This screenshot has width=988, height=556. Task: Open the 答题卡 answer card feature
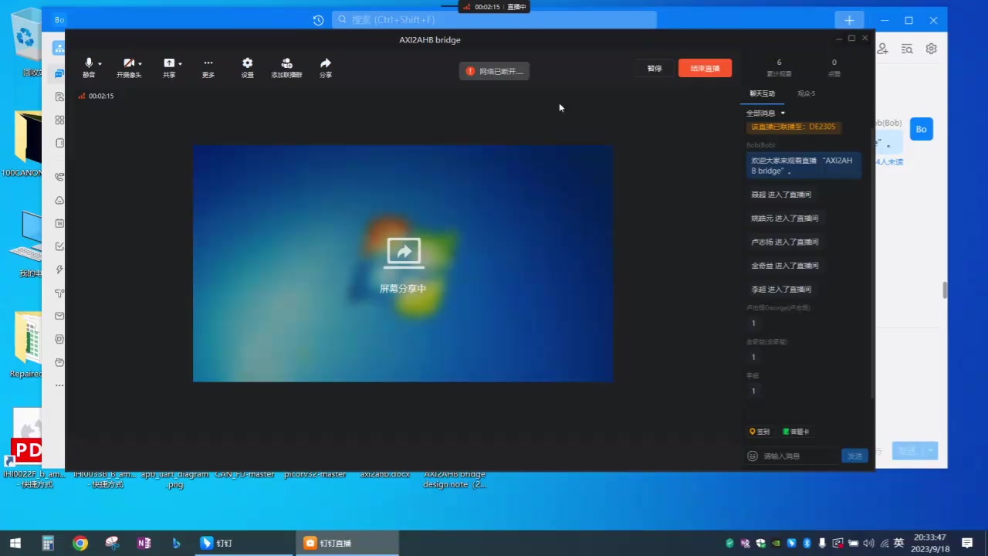(796, 432)
